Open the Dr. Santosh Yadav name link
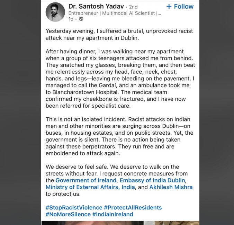This screenshot has height=225, width=234. [96, 7]
